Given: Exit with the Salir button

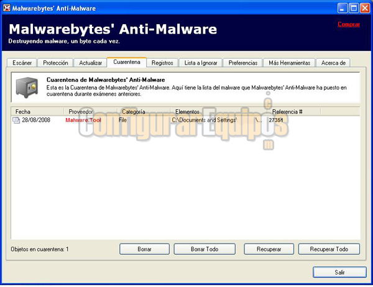Looking at the screenshot, I should [339, 272].
